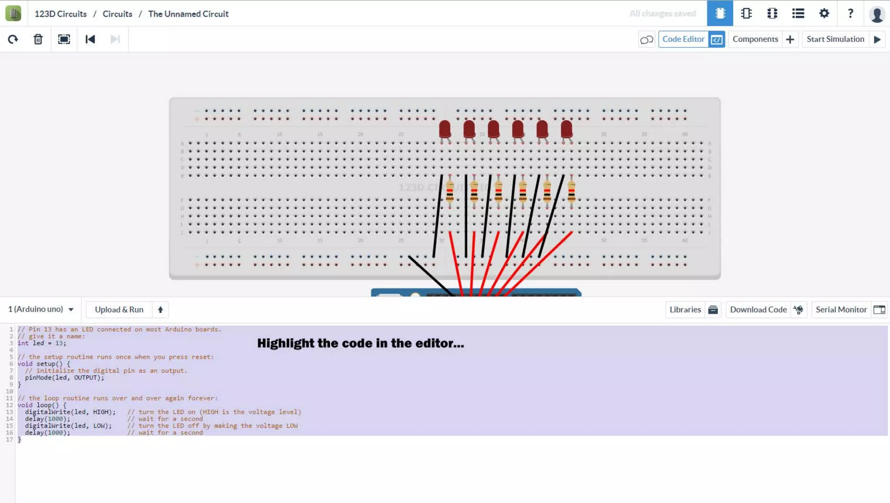Click the rotate component icon
This screenshot has height=503, width=890.
point(13,40)
